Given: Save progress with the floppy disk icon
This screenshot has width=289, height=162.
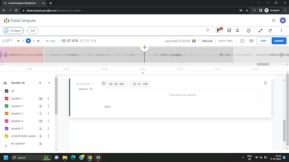Looking at the screenshot, I should (194, 41).
